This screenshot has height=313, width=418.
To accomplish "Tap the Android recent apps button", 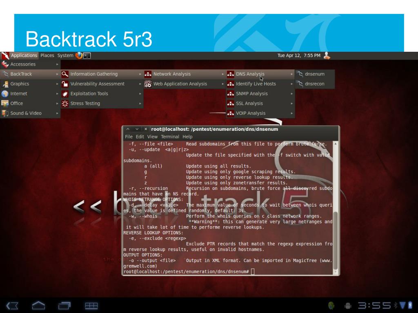I will click(x=64, y=305).
